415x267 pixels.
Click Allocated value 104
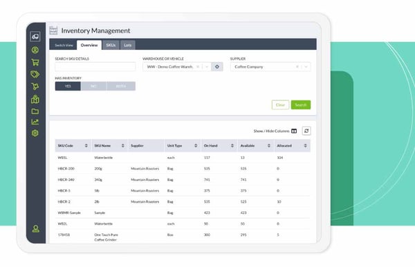pos(280,158)
